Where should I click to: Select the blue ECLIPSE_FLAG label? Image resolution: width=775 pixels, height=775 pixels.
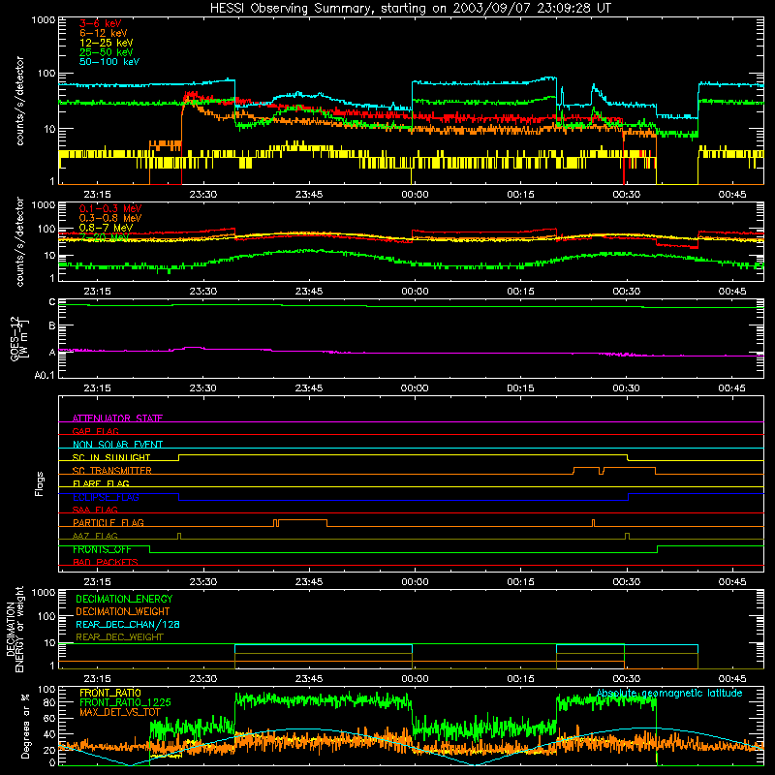(106, 497)
